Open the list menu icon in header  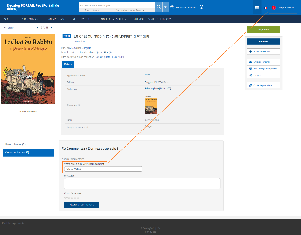click(257, 8)
